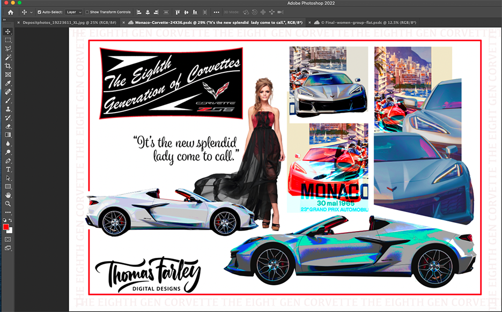Open the Auto-Select Layer dropdown

[x=73, y=12]
